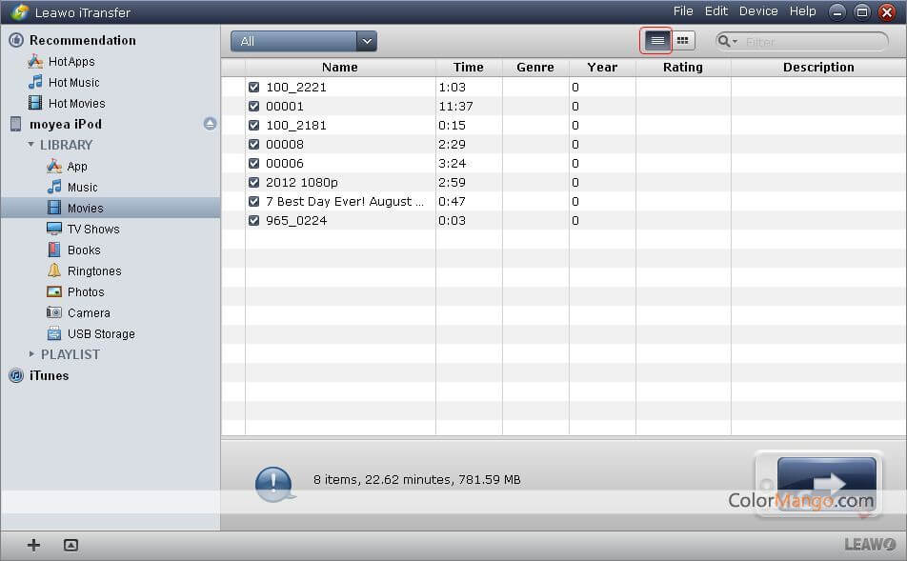The height and width of the screenshot is (561, 907).
Task: Open USB Storage in sidebar
Action: coord(100,334)
